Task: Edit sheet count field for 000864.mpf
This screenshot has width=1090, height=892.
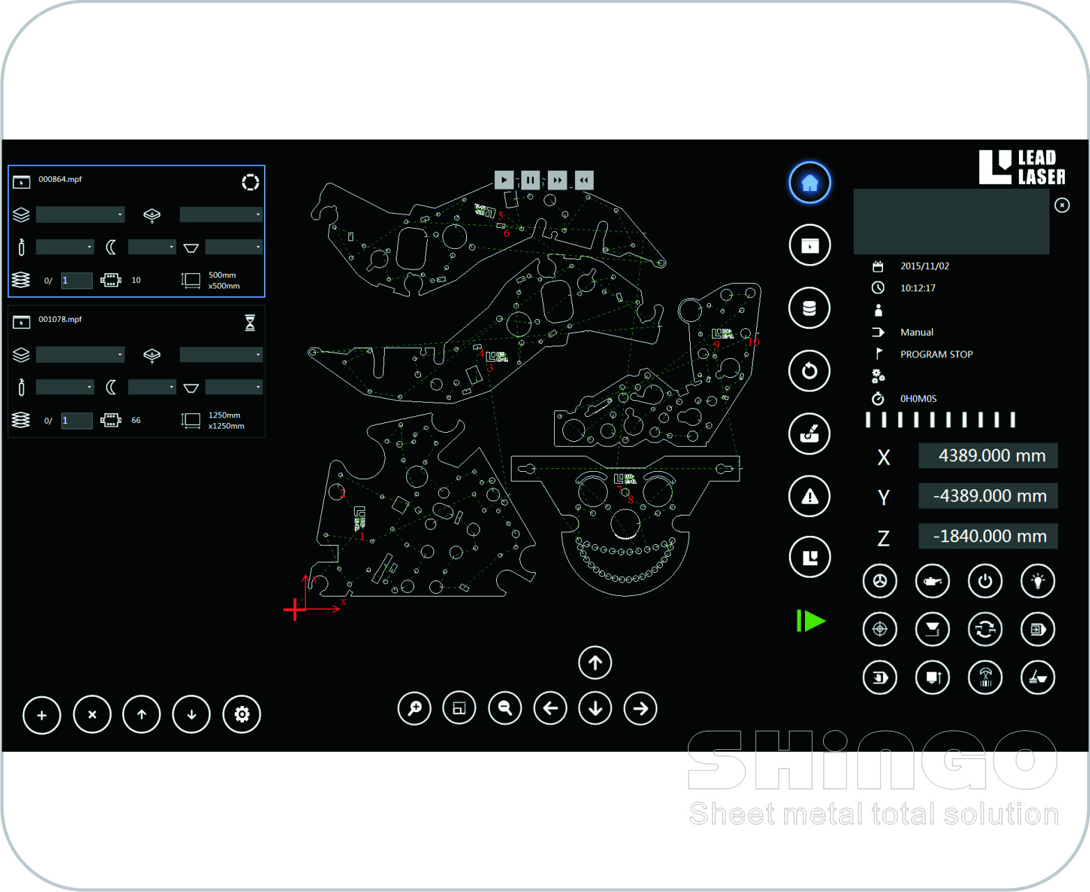Action: 77,280
